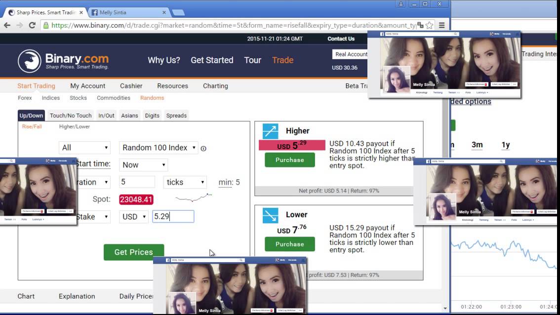Click the scrollbar down arrow
This screenshot has width=560, height=315.
445,308
